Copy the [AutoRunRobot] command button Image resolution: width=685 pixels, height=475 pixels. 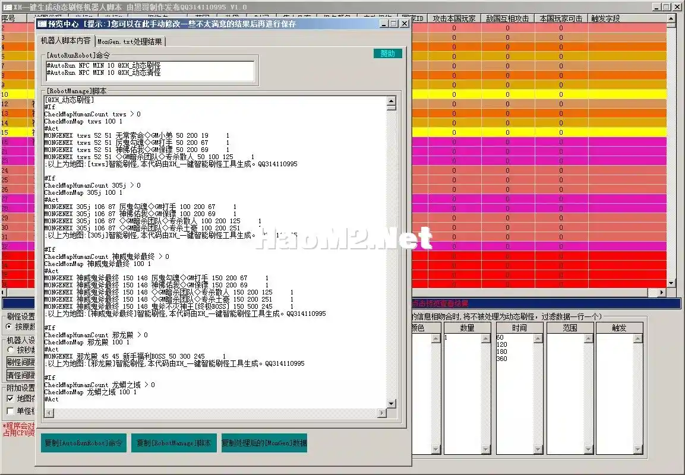pos(83,443)
